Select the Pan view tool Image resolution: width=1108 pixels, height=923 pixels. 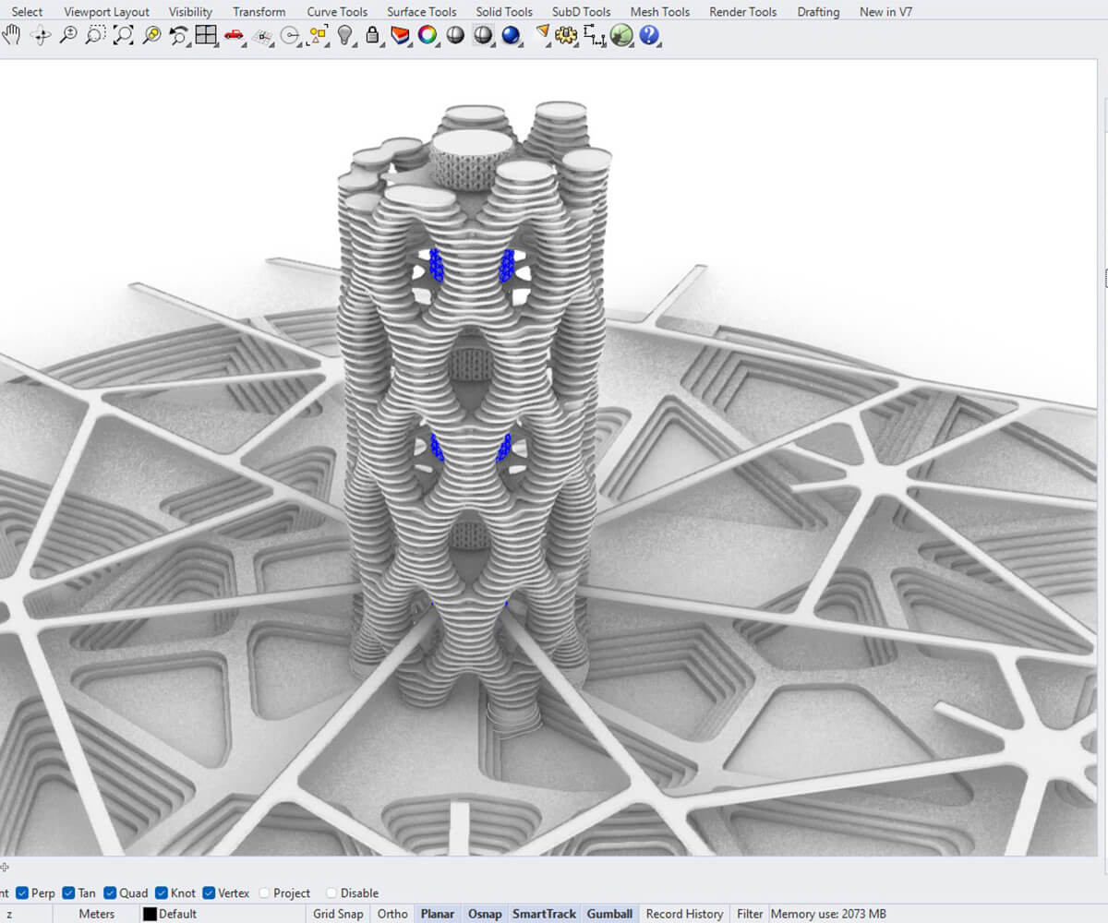12,37
